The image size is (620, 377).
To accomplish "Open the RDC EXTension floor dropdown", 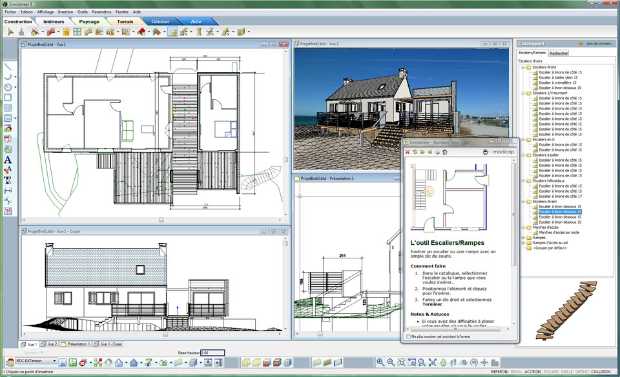I will [53, 362].
